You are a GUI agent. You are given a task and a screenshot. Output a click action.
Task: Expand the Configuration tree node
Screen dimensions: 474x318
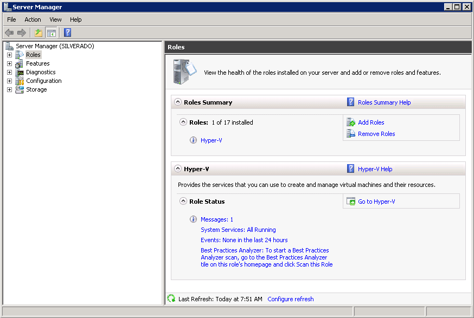[9, 81]
